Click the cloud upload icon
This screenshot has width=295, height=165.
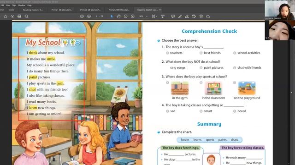point(12,16)
